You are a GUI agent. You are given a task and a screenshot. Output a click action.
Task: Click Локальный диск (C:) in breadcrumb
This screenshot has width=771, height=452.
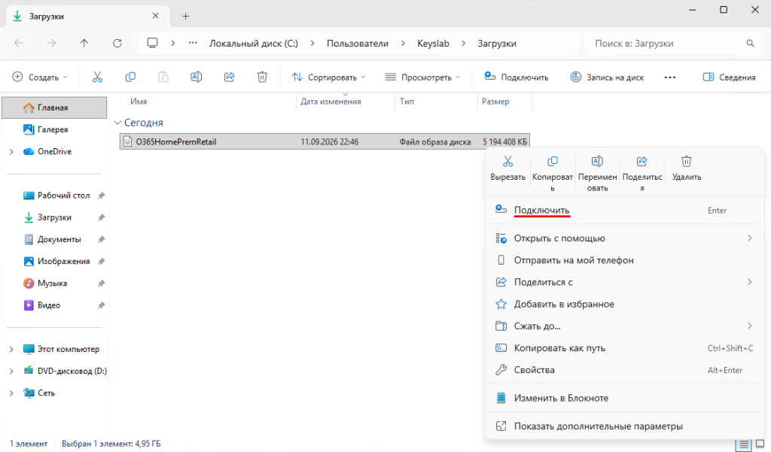point(254,43)
